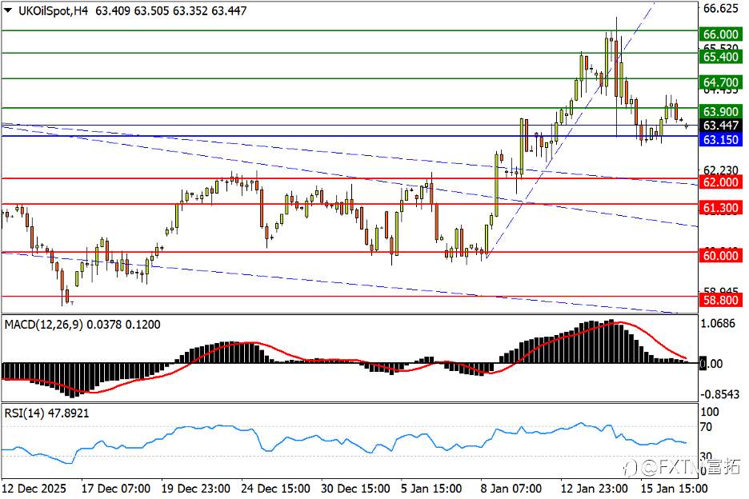Select the 64.700 green price level label
This screenshot has height=499, width=749.
[721, 82]
